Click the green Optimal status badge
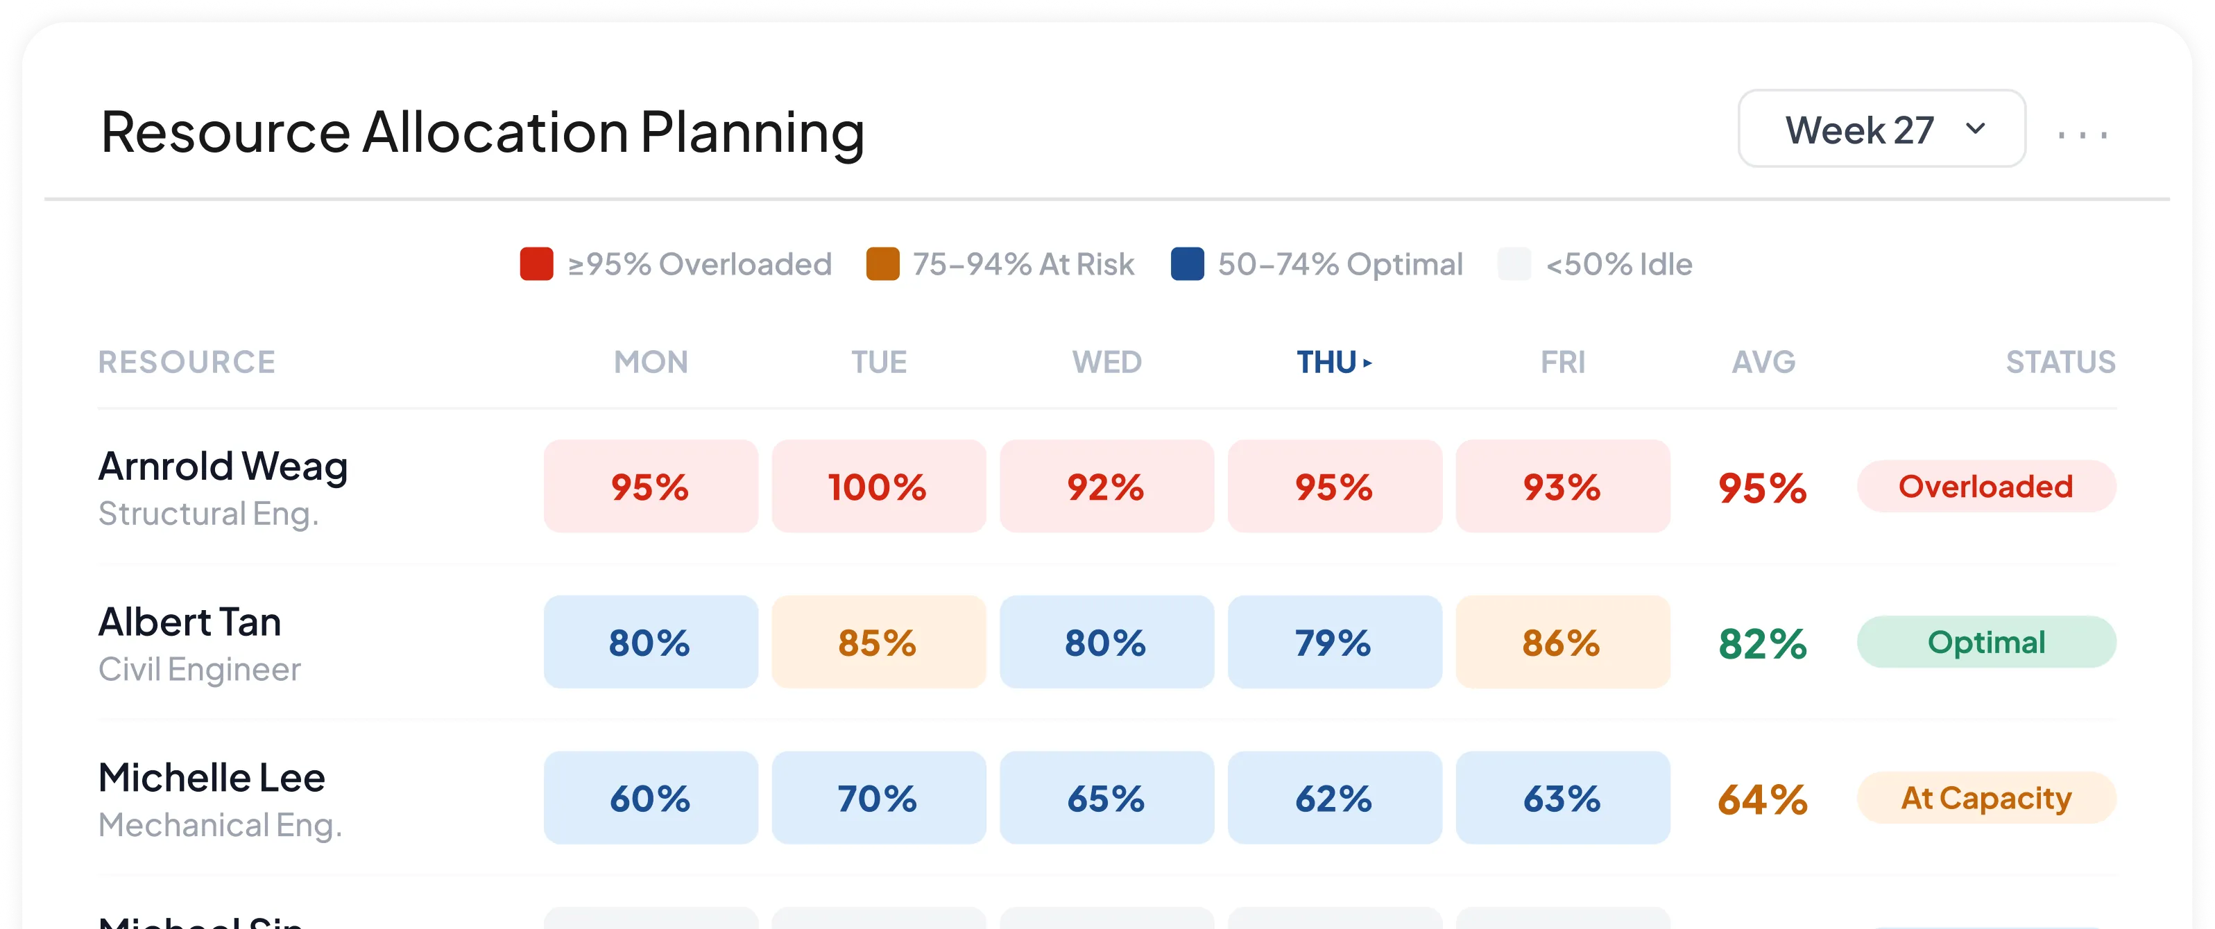The width and height of the screenshot is (2215, 929). click(x=1986, y=642)
